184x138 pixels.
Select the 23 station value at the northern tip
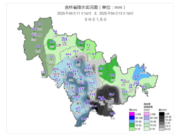40,24
